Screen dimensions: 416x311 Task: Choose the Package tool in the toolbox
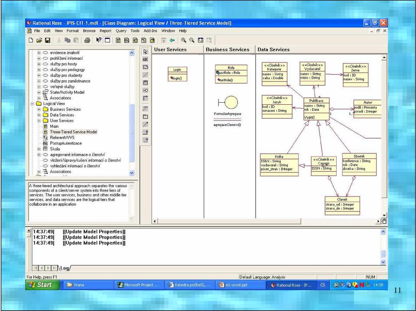pos(146,117)
